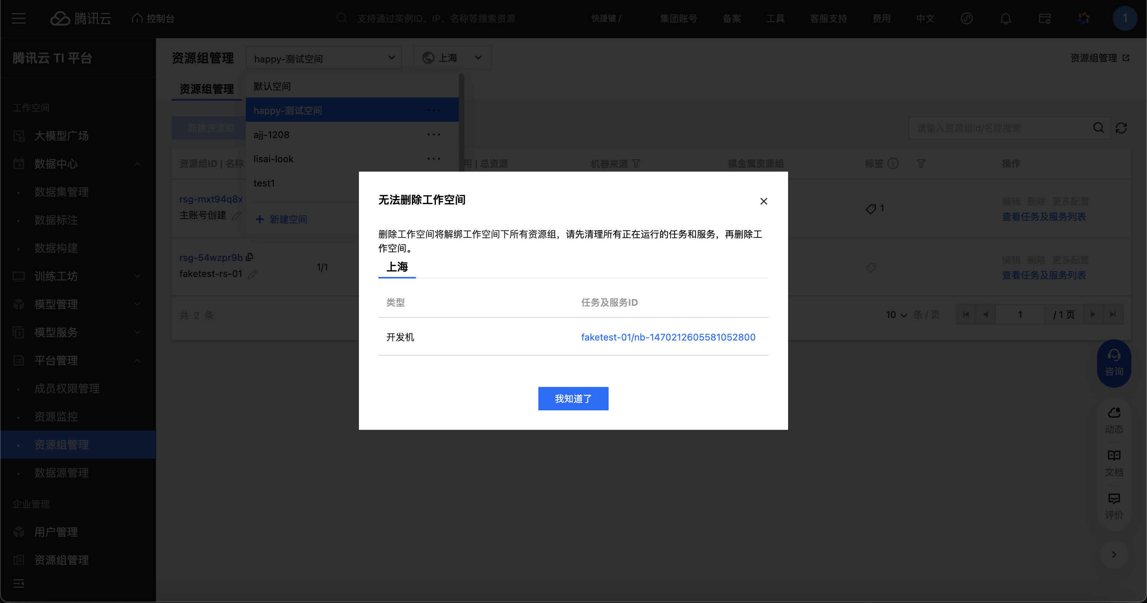Click the 文档 docs book icon
Viewport: 1147px width, 603px height.
[x=1113, y=455]
